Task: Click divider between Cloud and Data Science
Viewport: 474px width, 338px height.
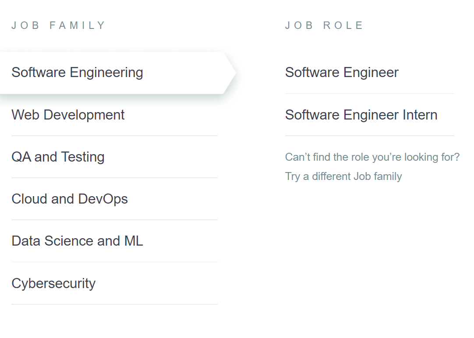Action: 114,220
